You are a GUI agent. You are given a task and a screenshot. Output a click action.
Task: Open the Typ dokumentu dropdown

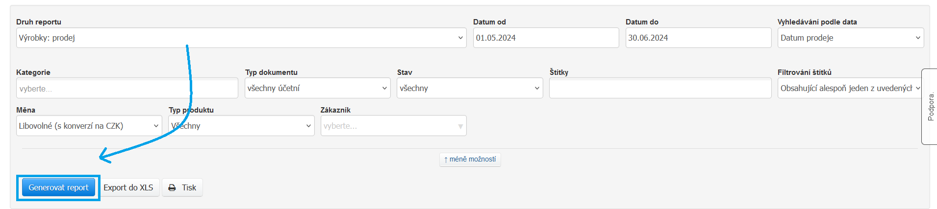[x=317, y=88]
